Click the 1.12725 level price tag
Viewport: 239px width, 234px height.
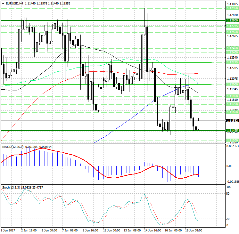pos(232,26)
